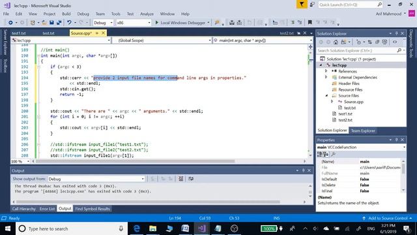The image size is (417, 235).
Task: Click Clear All icon in Output panel
Action: [181, 179]
